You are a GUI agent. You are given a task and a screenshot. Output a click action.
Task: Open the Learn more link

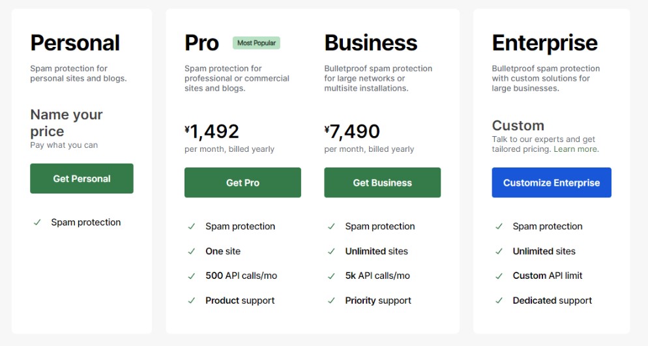576,149
